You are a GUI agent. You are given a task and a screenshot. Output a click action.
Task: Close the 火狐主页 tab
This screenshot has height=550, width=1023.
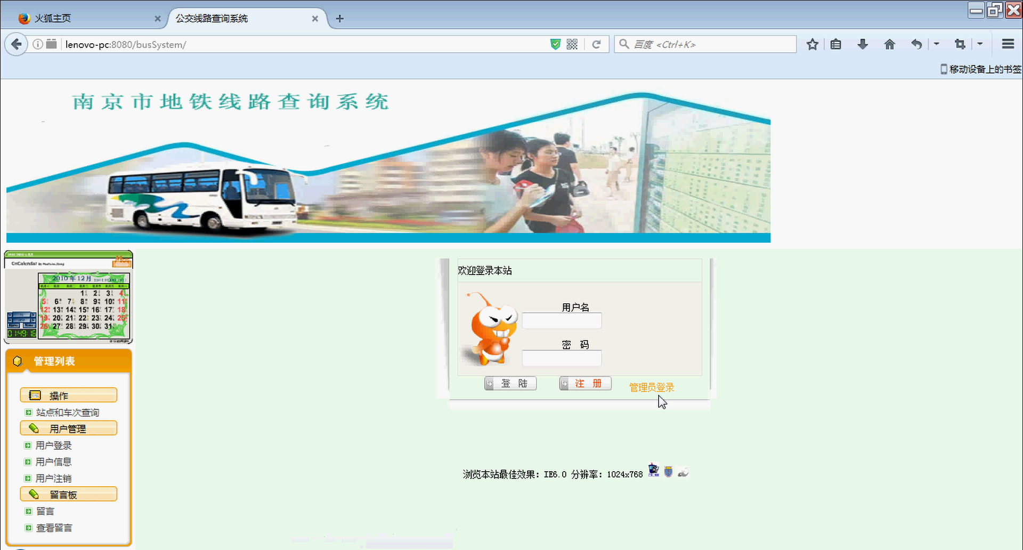click(158, 19)
